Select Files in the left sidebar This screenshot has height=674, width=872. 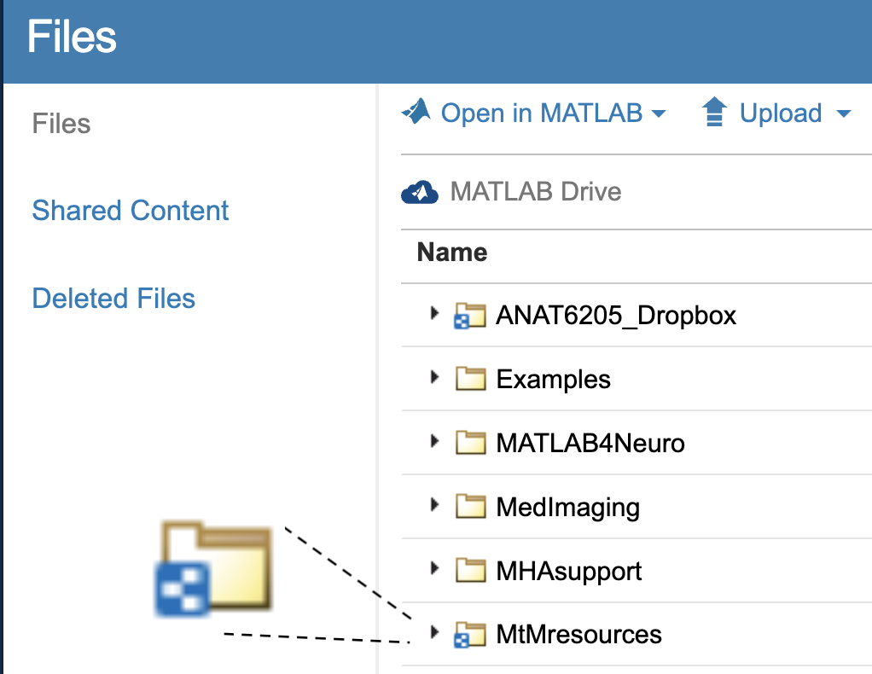[x=61, y=124]
